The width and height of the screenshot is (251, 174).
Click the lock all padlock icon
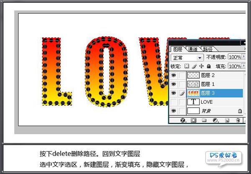point(208,66)
